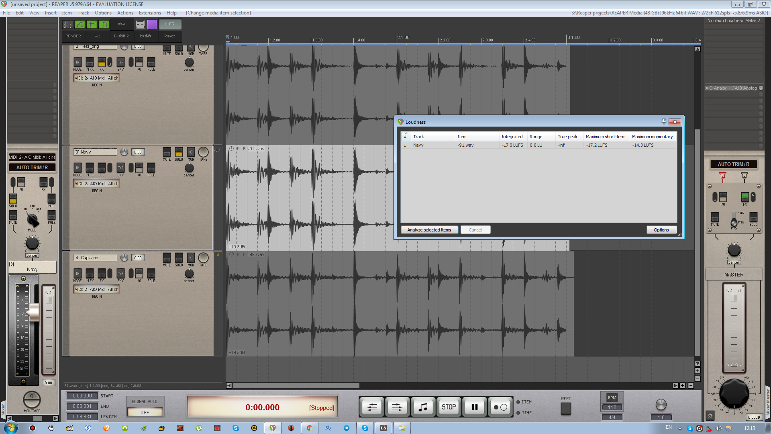The height and width of the screenshot is (434, 771).
Task: Toggle SOLO on the Cupwise track
Action: pos(179,259)
